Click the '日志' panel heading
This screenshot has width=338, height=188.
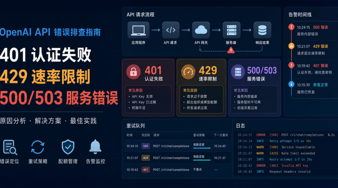(x=241, y=126)
